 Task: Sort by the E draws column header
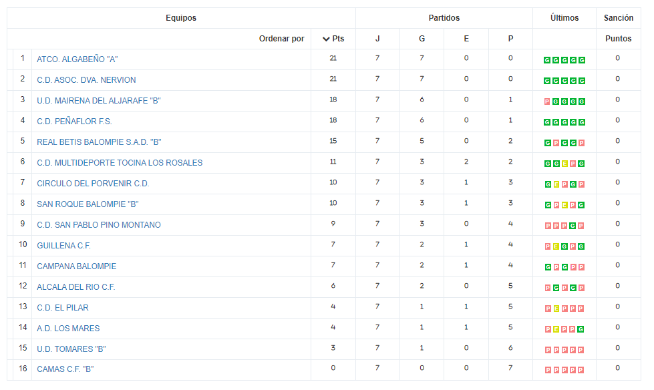click(x=466, y=39)
